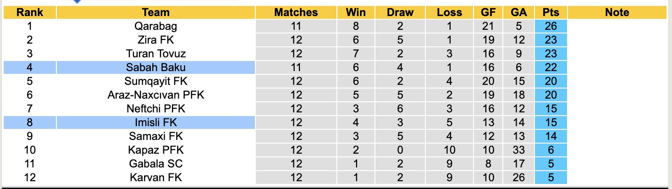Select the highlighted Sabah Baku team row
The width and height of the screenshot is (672, 189).
pyautogui.click(x=155, y=67)
